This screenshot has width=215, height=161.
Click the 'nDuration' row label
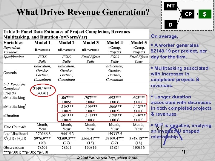click(11, 115)
